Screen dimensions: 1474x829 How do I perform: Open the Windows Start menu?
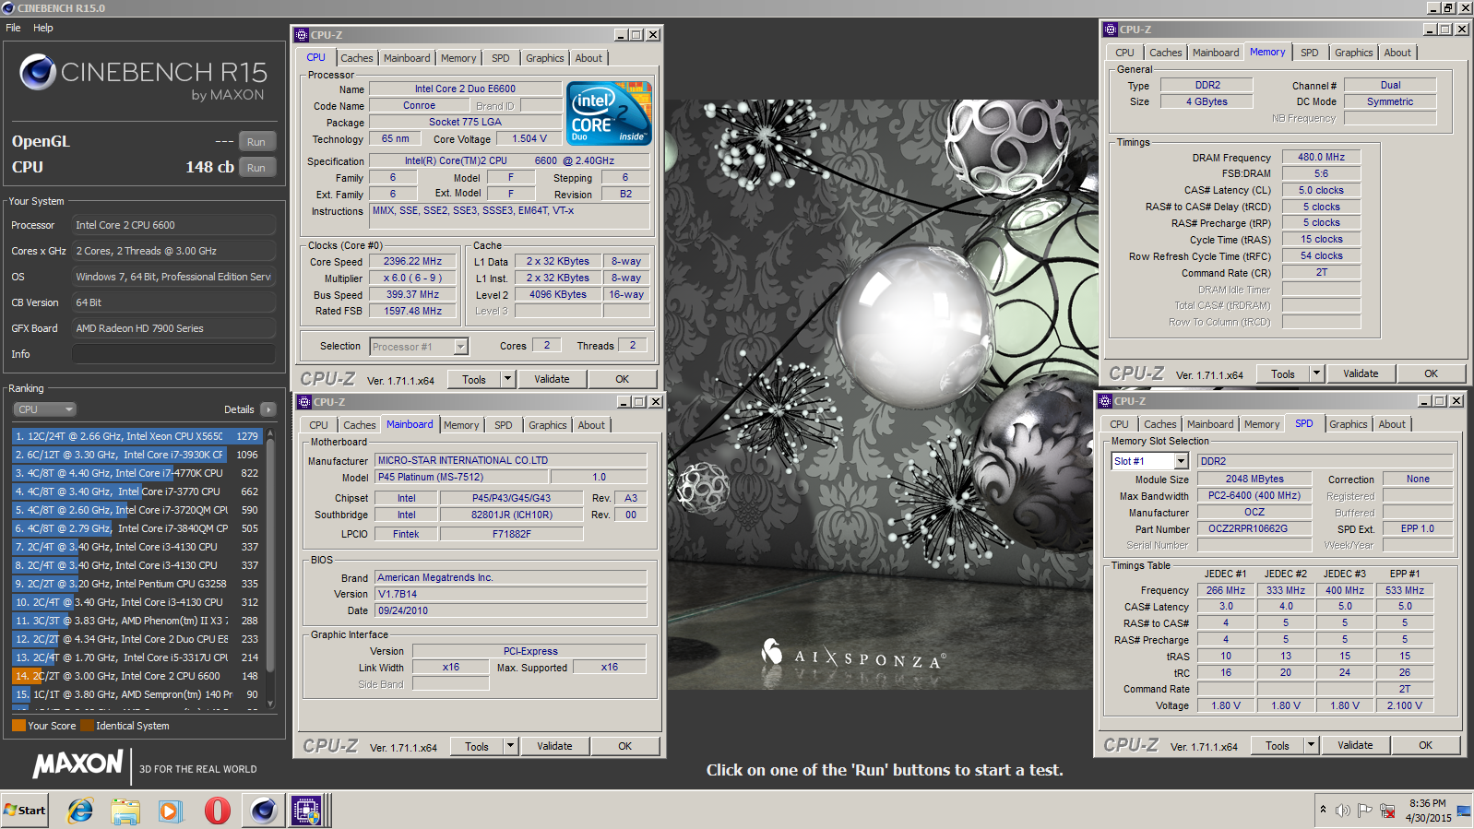click(x=25, y=811)
